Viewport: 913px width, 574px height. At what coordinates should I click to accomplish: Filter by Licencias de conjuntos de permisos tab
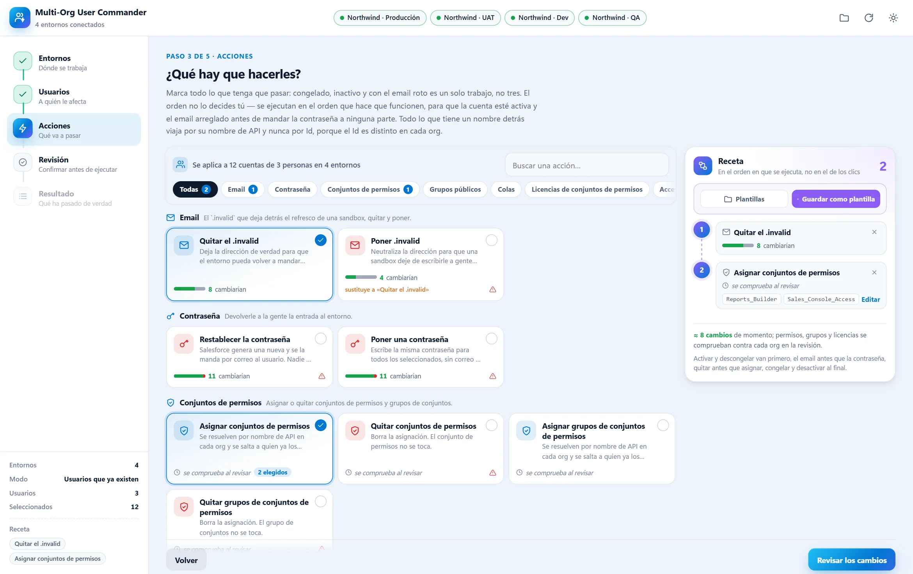click(x=587, y=189)
